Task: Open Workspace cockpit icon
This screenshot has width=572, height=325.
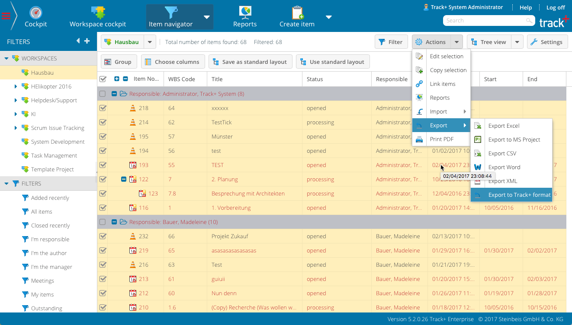Action: pyautogui.click(x=98, y=12)
